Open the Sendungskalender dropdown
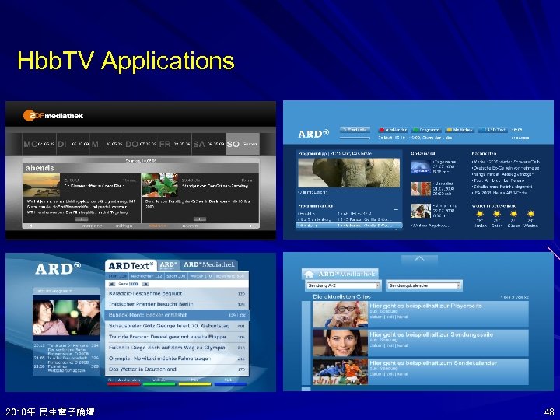This screenshot has width=560, height=420. [425, 285]
